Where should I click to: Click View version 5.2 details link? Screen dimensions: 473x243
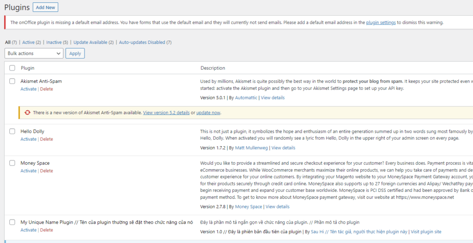tap(166, 113)
